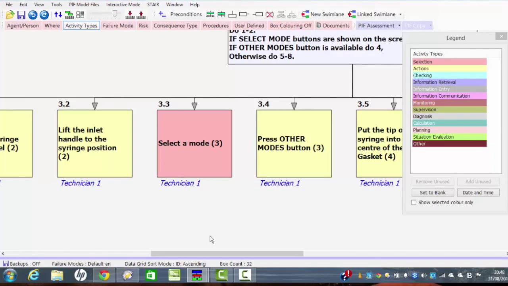
Task: Expand the arrow above box 3.3
Action: (x=194, y=105)
